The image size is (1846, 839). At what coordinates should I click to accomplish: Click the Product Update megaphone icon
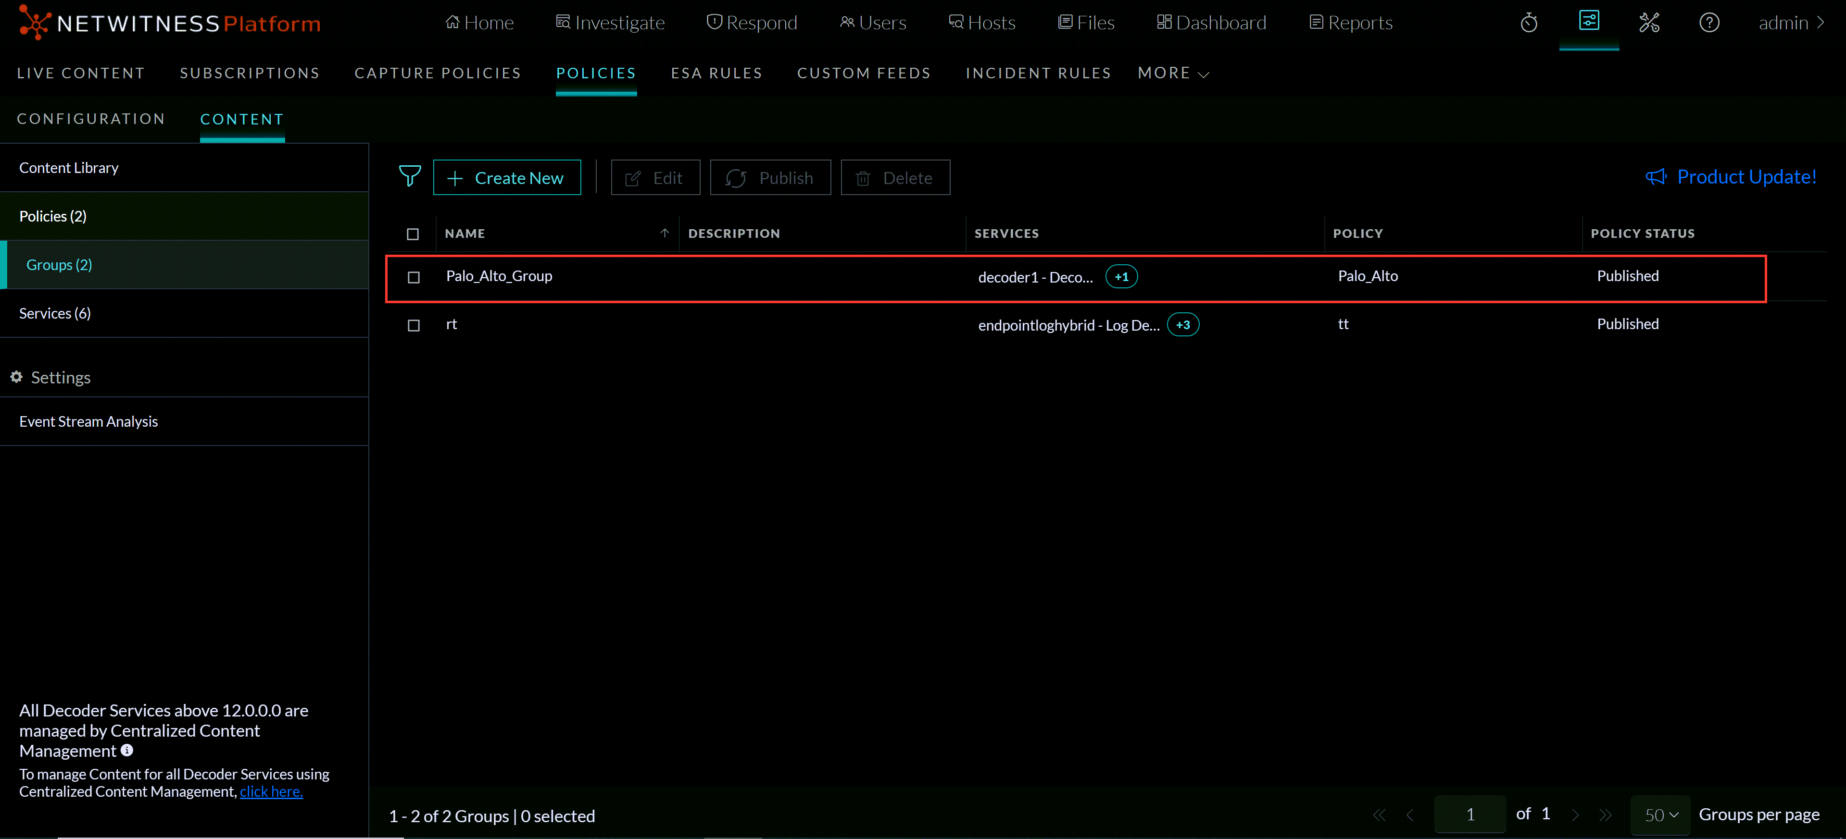[1656, 177]
